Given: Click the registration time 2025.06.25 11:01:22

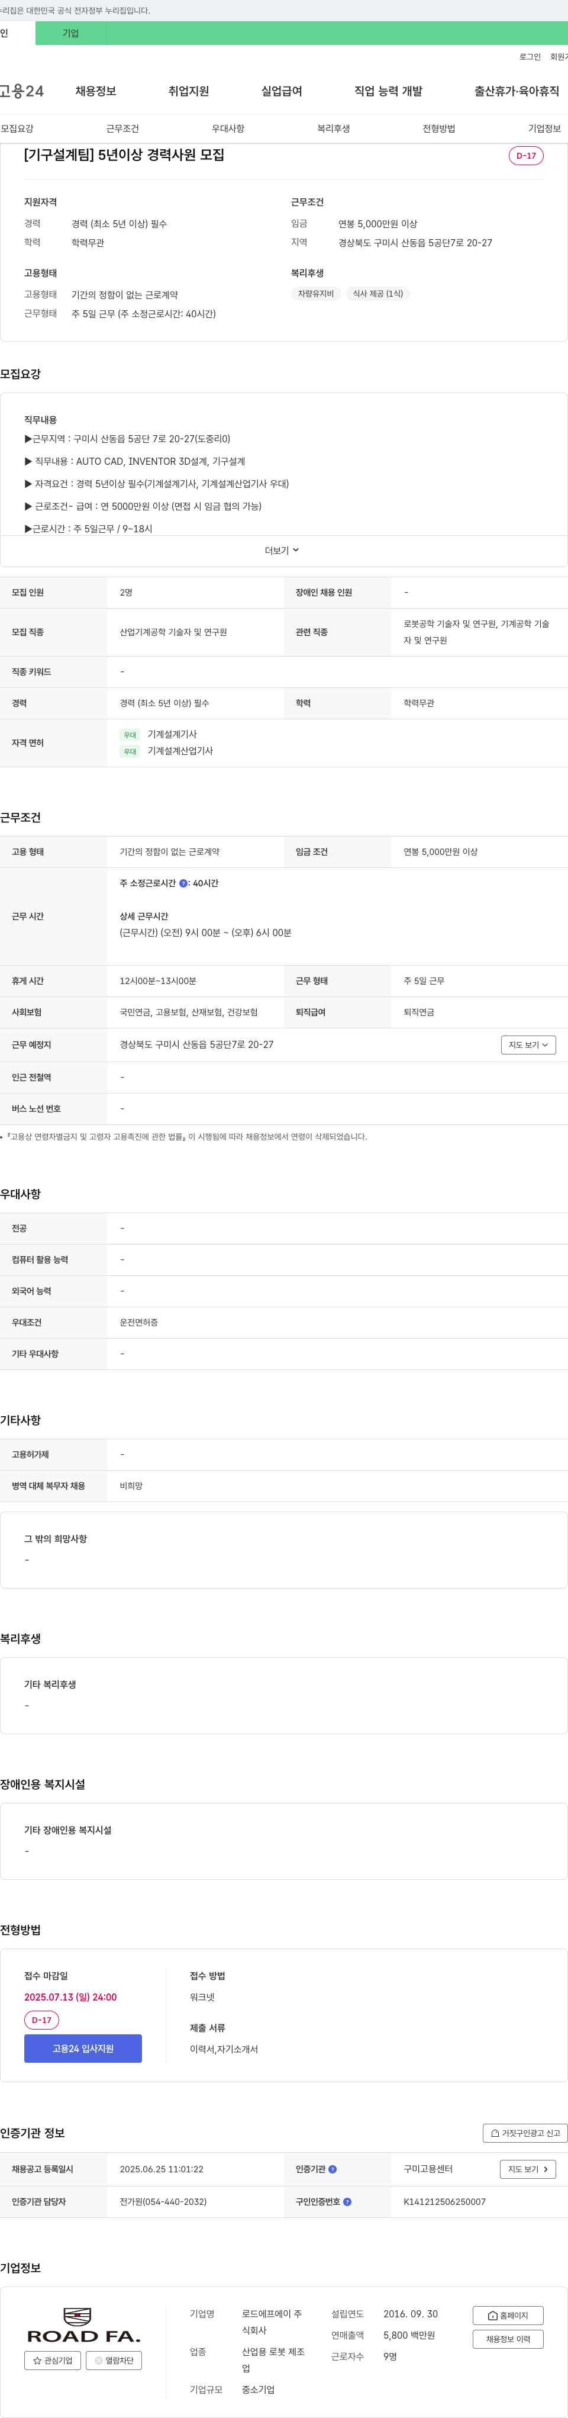Looking at the screenshot, I should [x=161, y=2169].
